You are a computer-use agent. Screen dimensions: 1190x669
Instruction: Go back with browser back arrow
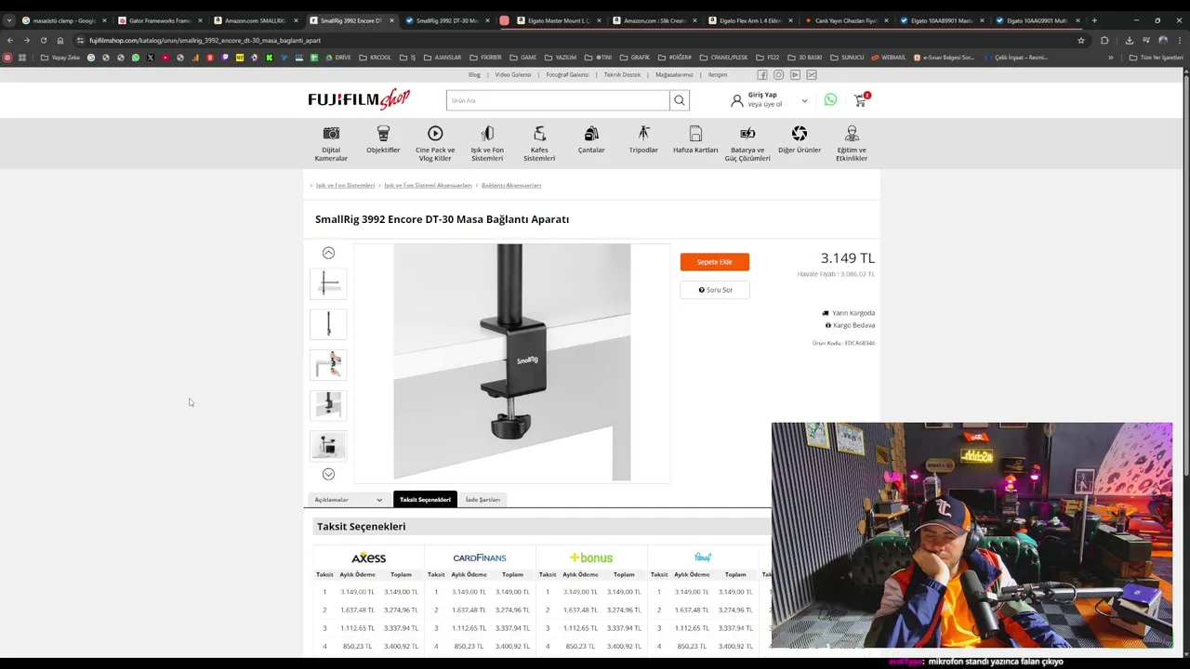coord(10,40)
